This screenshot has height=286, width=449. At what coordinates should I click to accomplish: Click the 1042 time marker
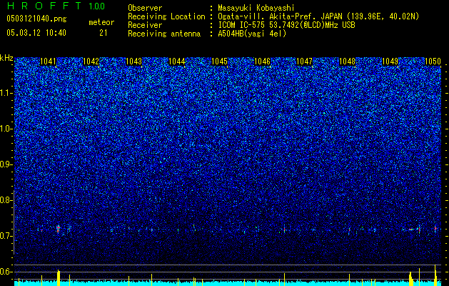click(x=91, y=61)
